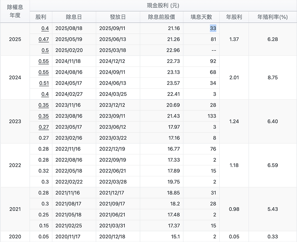This screenshot has width=297, height=242.
Task: Click the 年股利 column header
Action: click(234, 17)
